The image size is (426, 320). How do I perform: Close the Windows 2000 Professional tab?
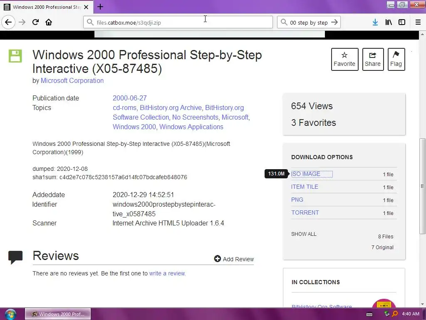tap(86, 7)
